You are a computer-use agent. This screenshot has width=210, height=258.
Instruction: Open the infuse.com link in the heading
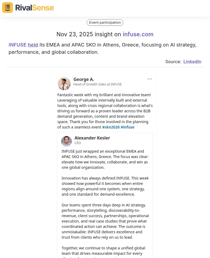pyautogui.click(x=138, y=34)
